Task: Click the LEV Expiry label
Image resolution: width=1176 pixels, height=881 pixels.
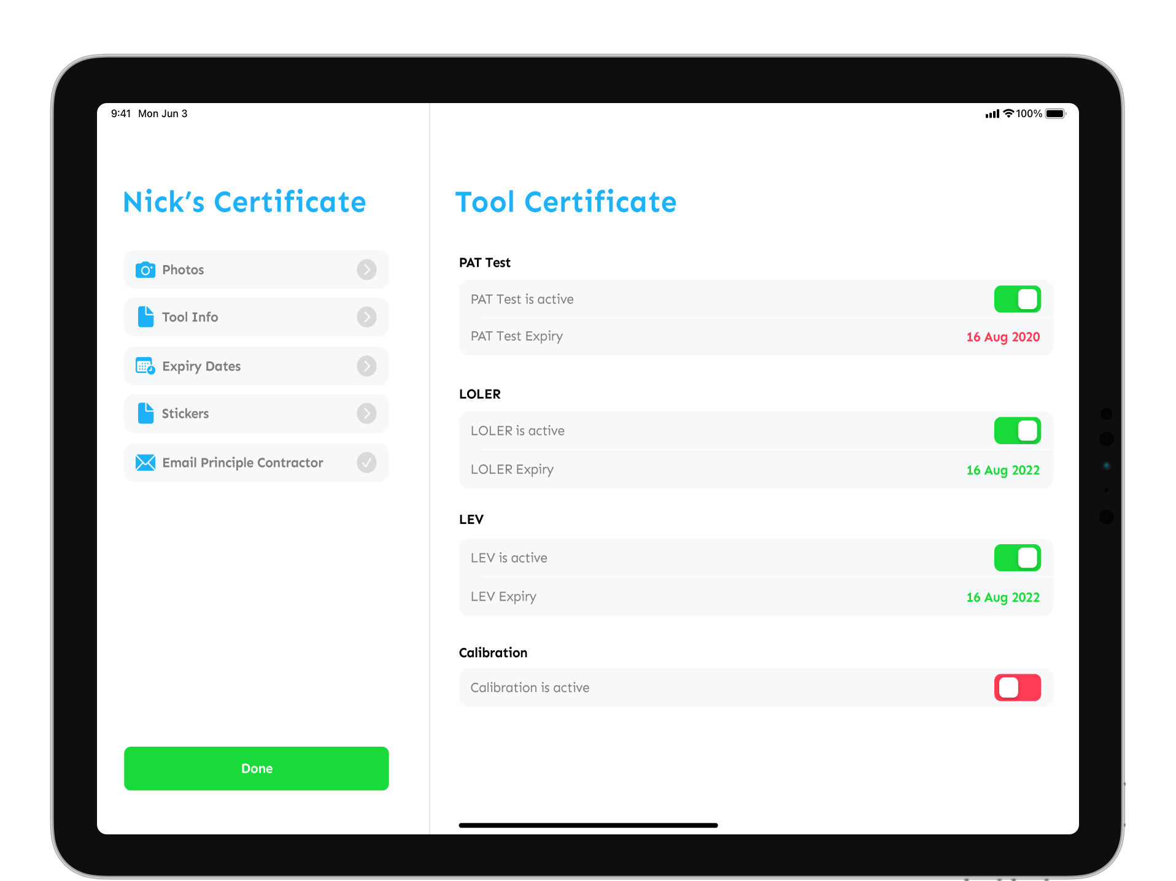Action: pos(503,596)
